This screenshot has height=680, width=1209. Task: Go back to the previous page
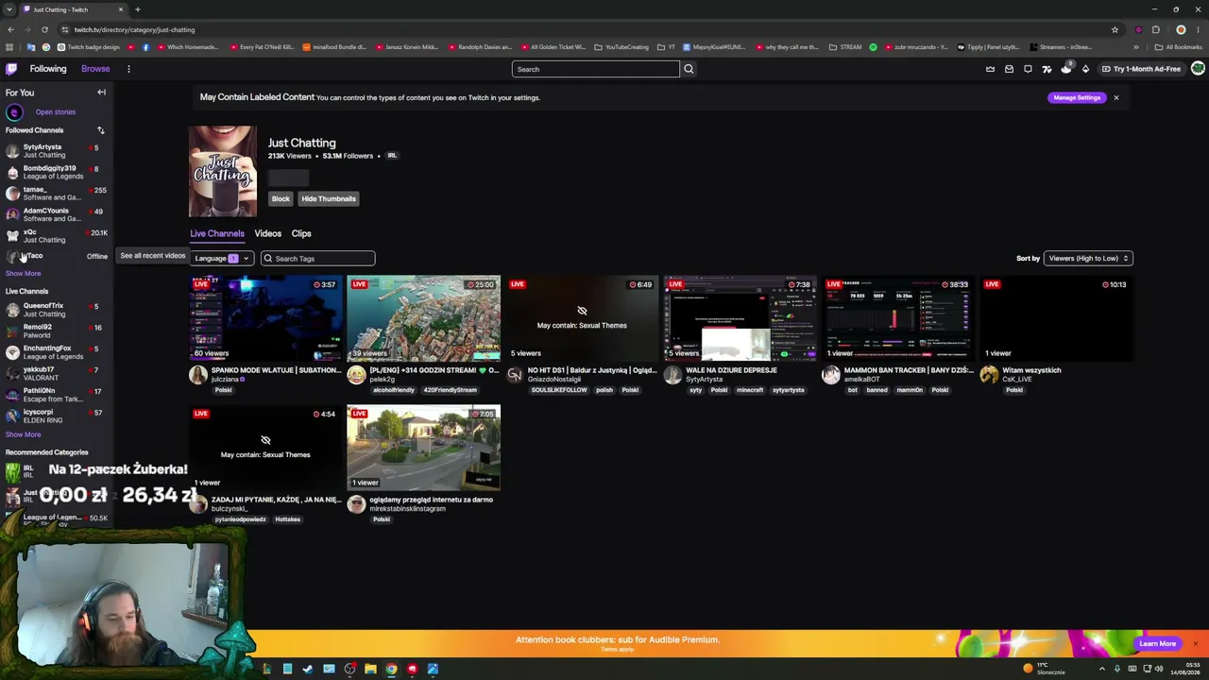click(x=10, y=29)
